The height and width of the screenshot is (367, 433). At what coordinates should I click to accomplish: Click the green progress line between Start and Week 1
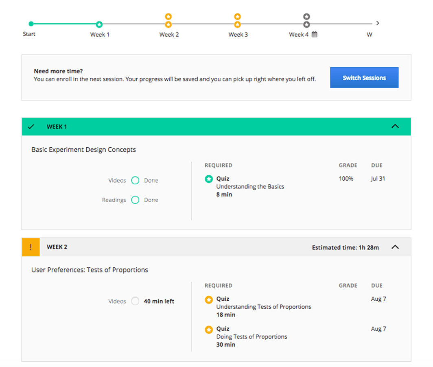pyautogui.click(x=65, y=24)
